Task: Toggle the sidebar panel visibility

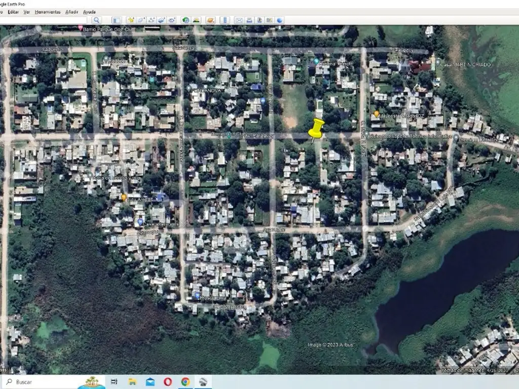Action: coord(116,20)
